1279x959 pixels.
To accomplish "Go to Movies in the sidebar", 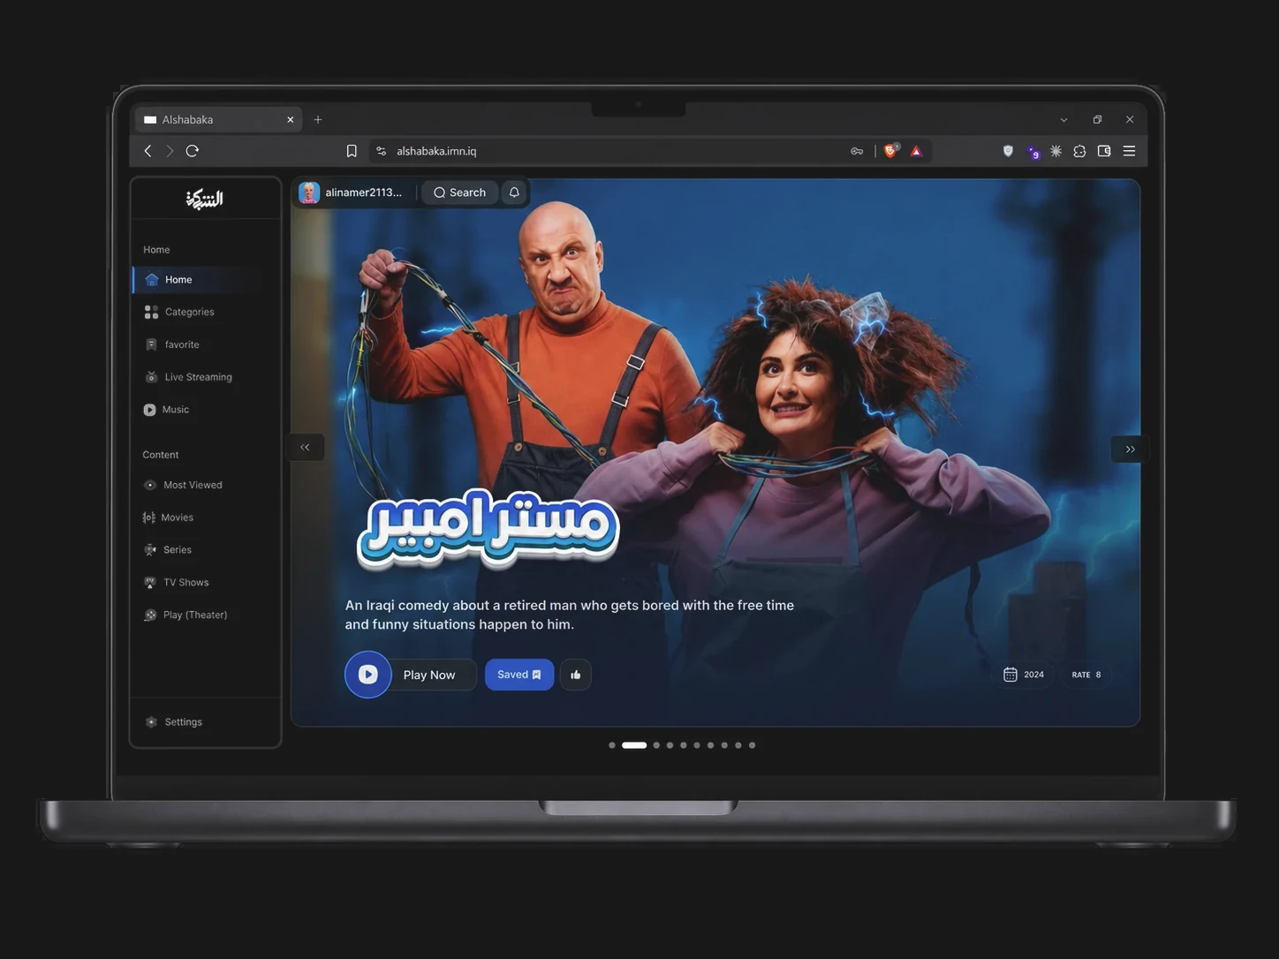I will tap(168, 517).
